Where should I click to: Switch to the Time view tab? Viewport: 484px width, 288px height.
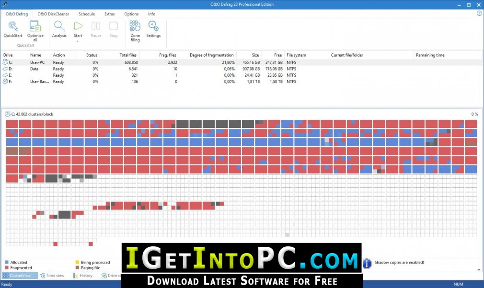[52, 276]
